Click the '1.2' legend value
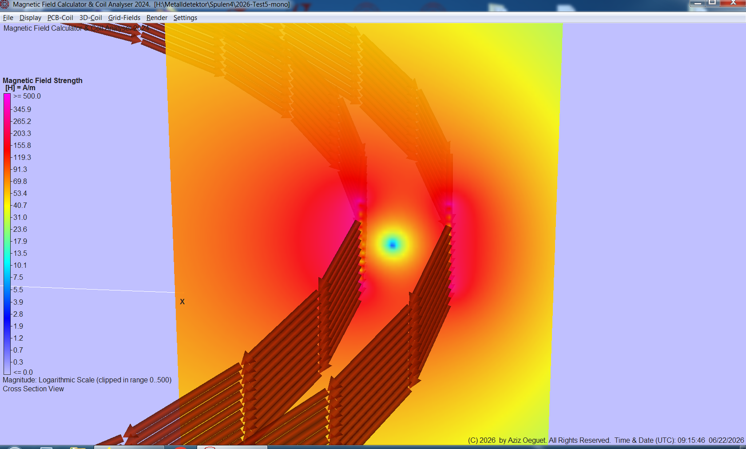This screenshot has width=746, height=449. (18, 338)
